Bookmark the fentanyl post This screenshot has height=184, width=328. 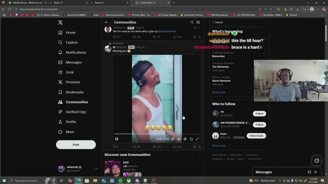pos(194,37)
